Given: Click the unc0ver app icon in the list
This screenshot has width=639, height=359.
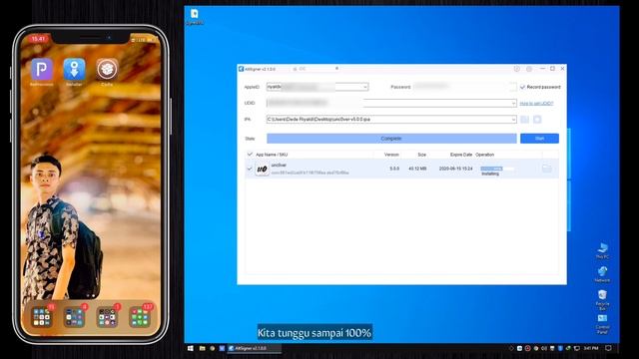Looking at the screenshot, I should click(x=262, y=169).
